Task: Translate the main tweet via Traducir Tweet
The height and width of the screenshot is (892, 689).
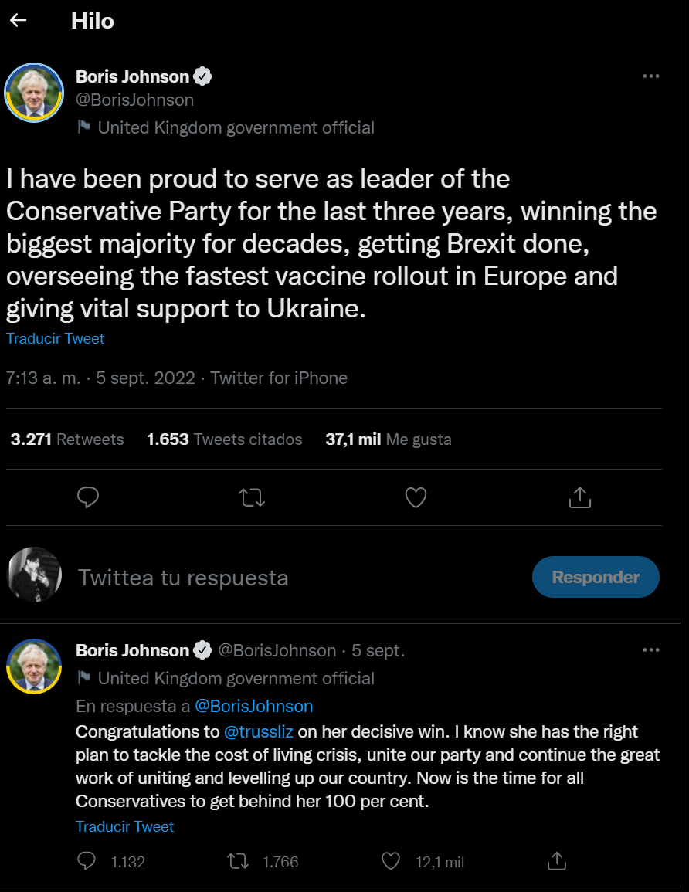Action: click(56, 338)
